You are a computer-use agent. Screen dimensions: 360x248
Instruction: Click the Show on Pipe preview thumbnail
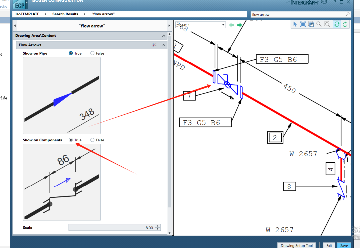click(62, 95)
